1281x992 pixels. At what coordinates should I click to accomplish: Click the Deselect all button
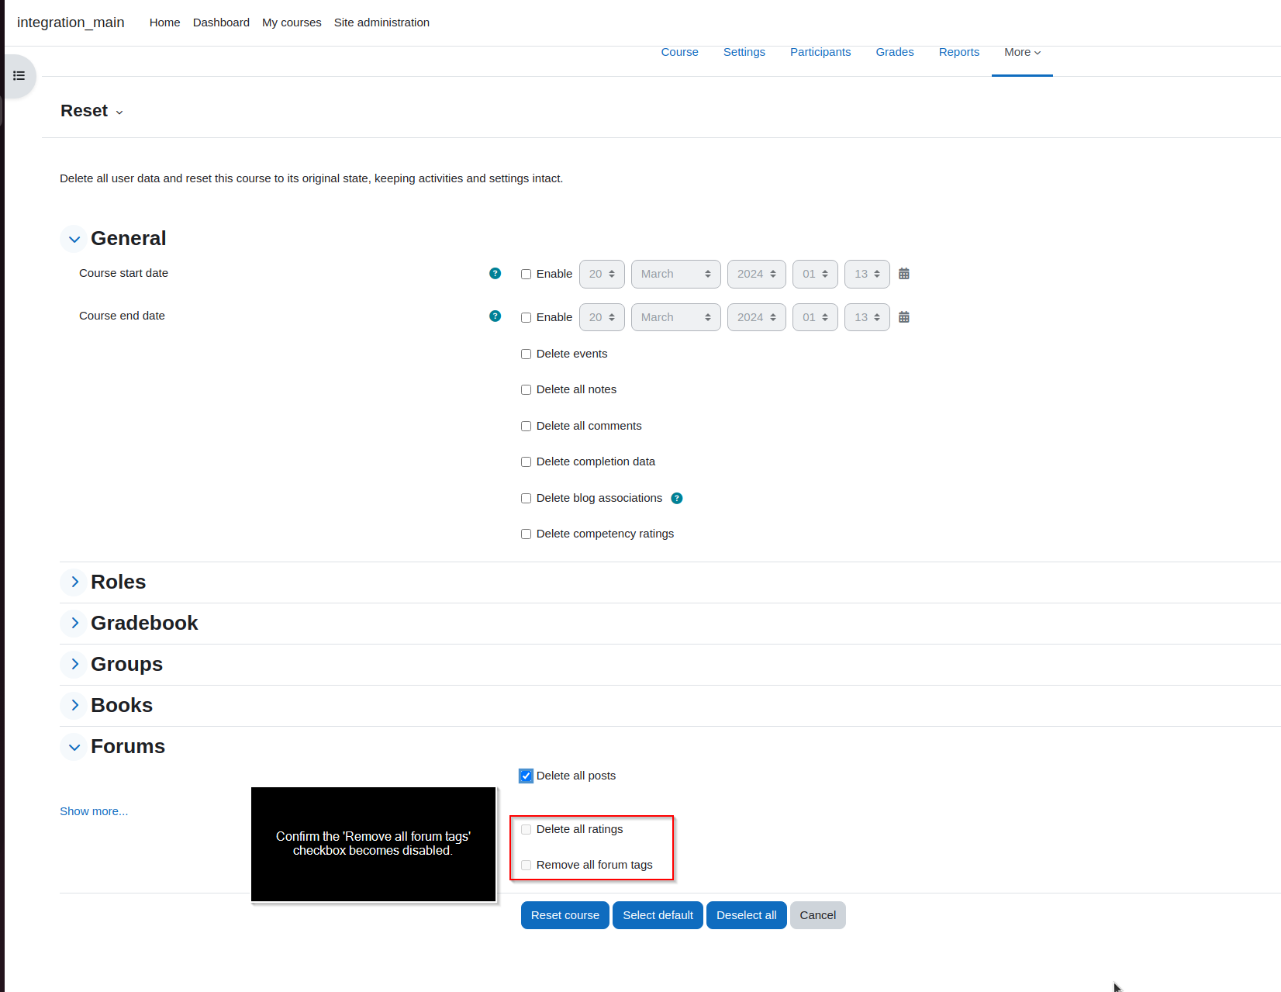click(x=747, y=915)
